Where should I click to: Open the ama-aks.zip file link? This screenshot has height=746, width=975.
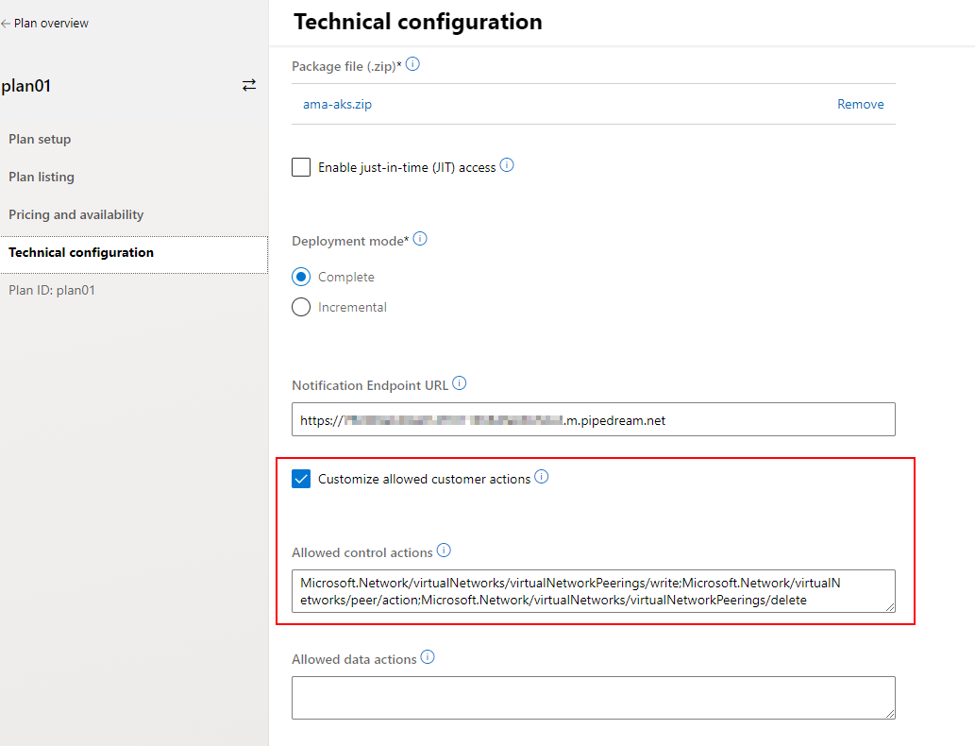click(x=337, y=104)
